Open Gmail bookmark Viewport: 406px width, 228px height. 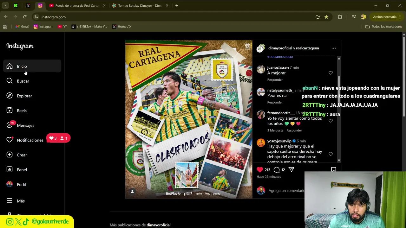tap(22, 27)
